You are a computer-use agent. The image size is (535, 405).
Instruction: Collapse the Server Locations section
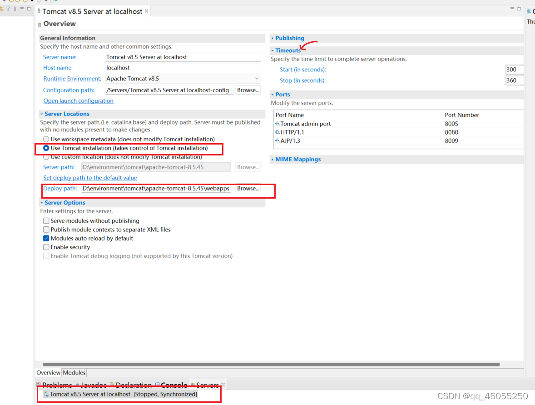tap(42, 114)
